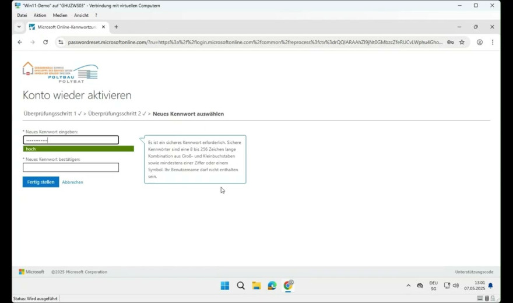Open a new browser tab
The height and width of the screenshot is (303, 513).
coord(116,27)
